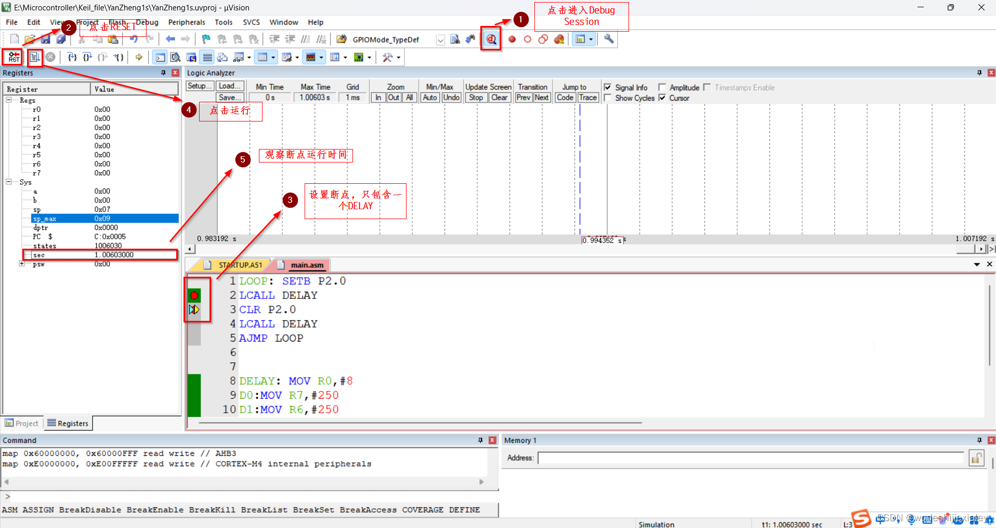The image size is (996, 528).
Task: Disable all breakpoints
Action: coord(543,39)
